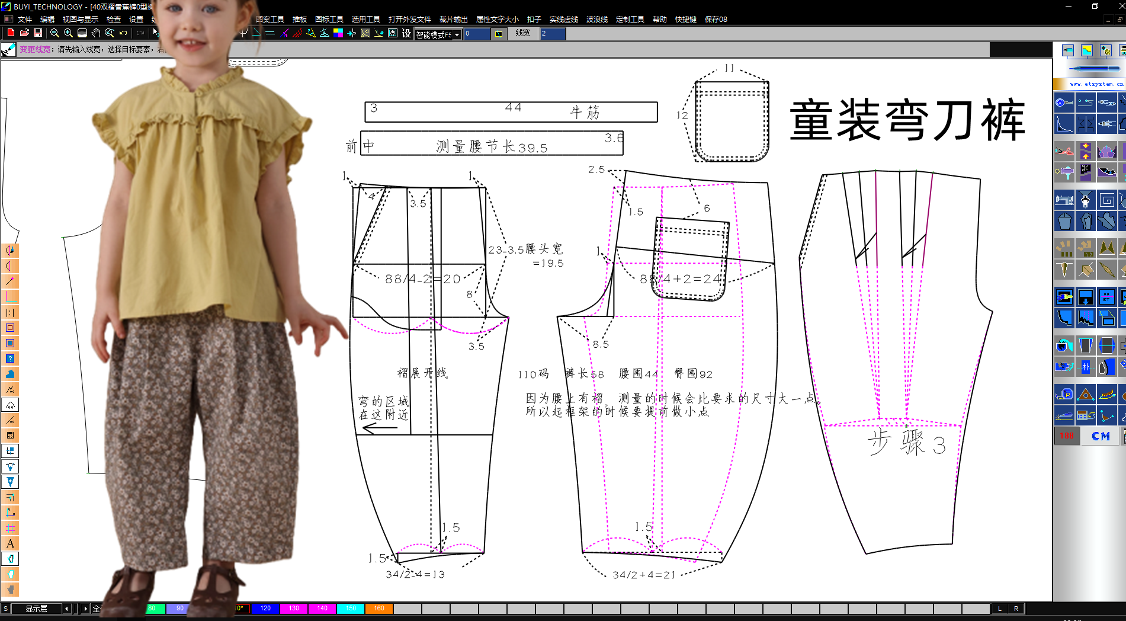Click the 显示层 right arrow

click(x=85, y=609)
